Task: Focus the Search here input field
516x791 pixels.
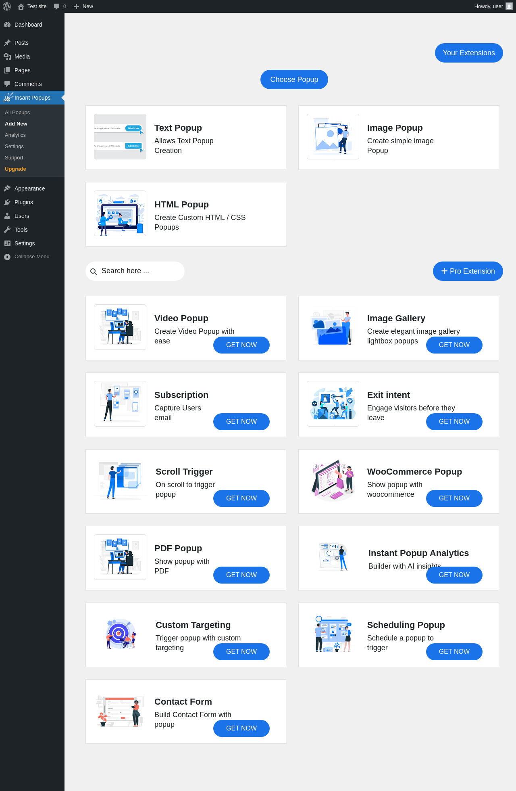Action: coord(135,271)
